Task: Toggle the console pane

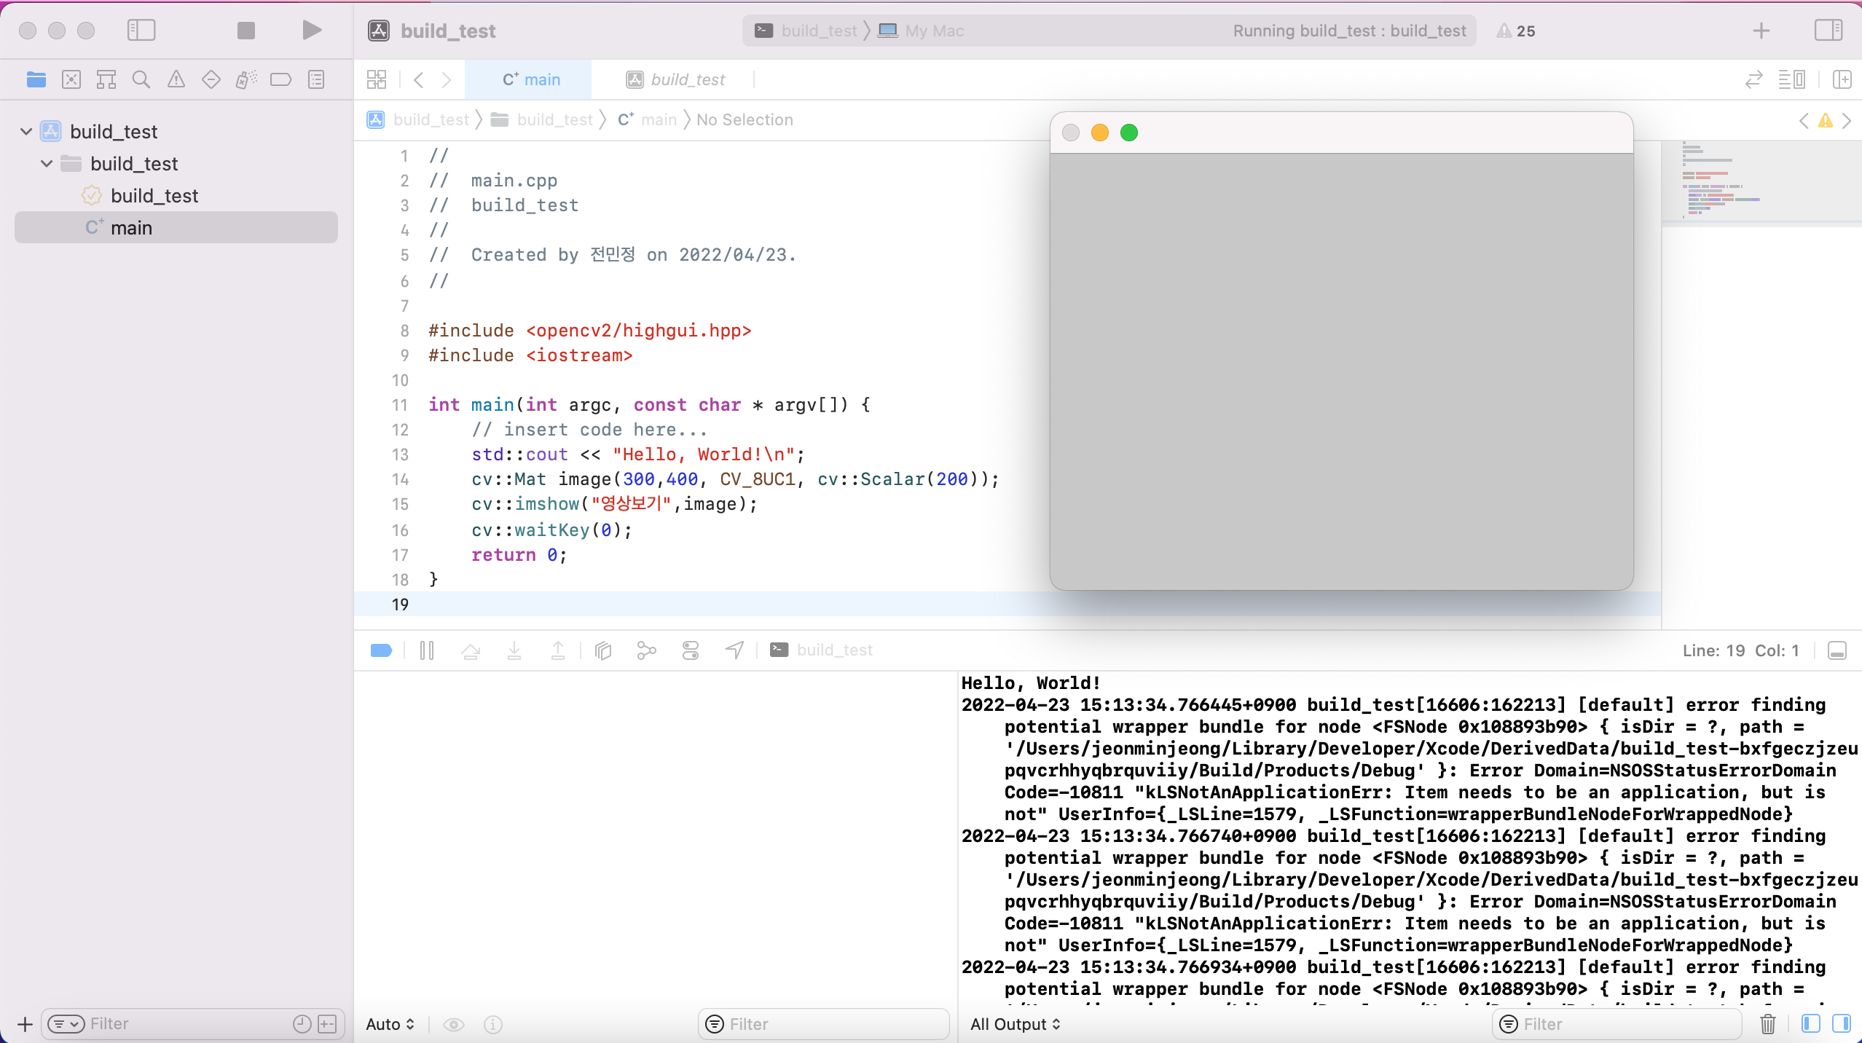Action: (x=1842, y=1024)
